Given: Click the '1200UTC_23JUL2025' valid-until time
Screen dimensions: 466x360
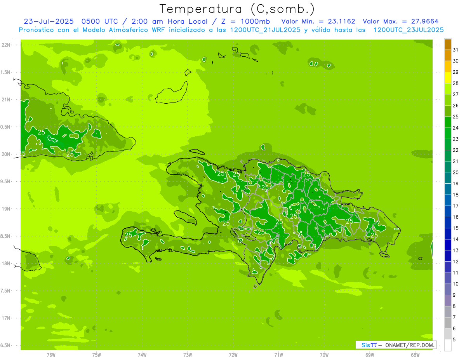Looking at the screenshot, I should tap(409, 30).
